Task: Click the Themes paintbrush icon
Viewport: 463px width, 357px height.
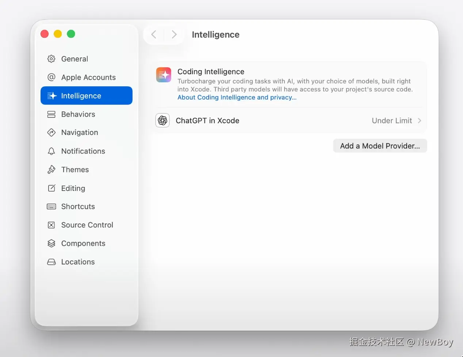Action: coord(51,170)
